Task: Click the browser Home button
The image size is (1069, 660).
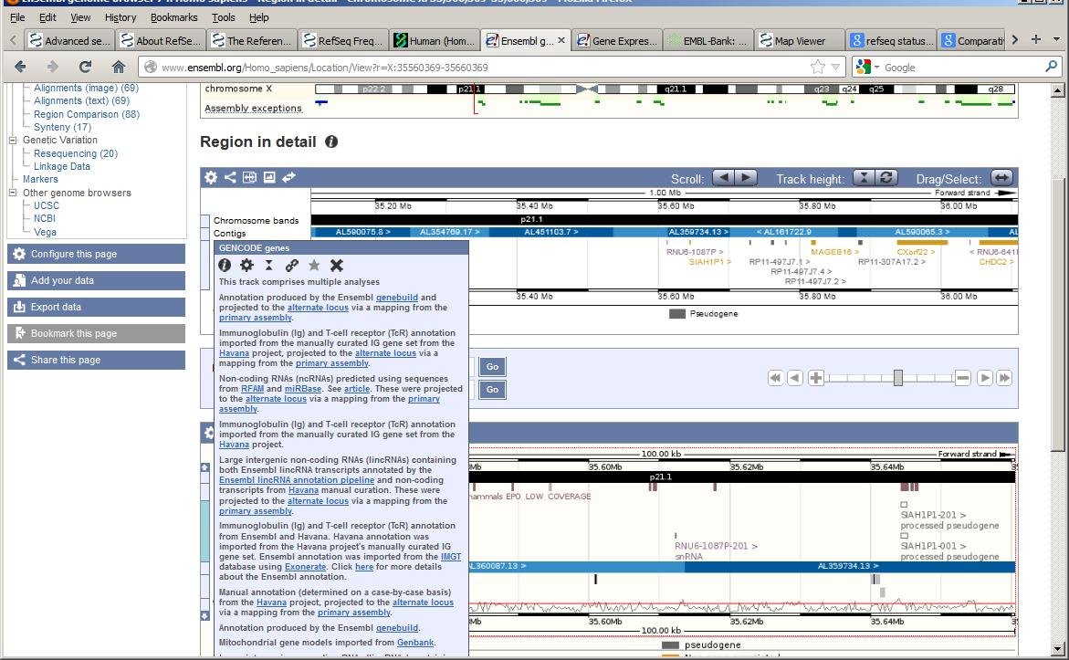Action: click(x=119, y=67)
